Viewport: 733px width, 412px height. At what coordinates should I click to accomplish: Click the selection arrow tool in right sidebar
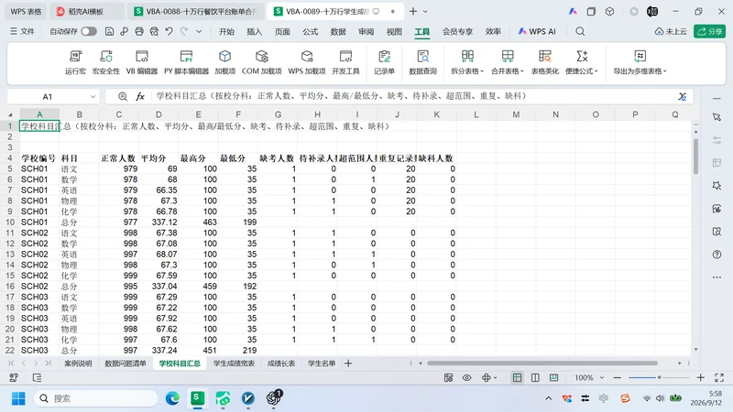pos(717,117)
